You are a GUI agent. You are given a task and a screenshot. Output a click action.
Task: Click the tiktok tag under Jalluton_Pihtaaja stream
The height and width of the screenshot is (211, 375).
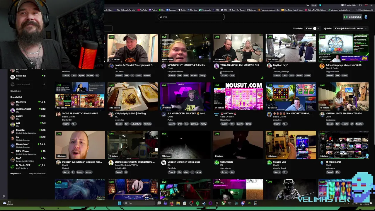tap(299, 76)
